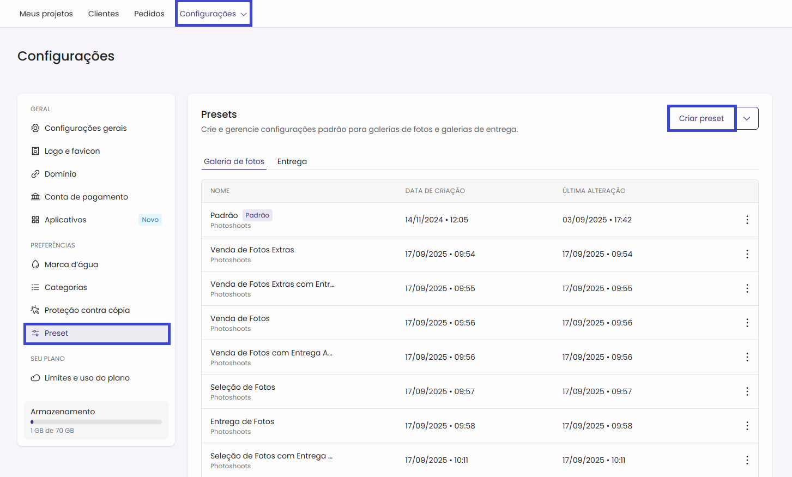This screenshot has height=477, width=792.
Task: Click the Aplicativos grid icon
Action: (x=35, y=220)
